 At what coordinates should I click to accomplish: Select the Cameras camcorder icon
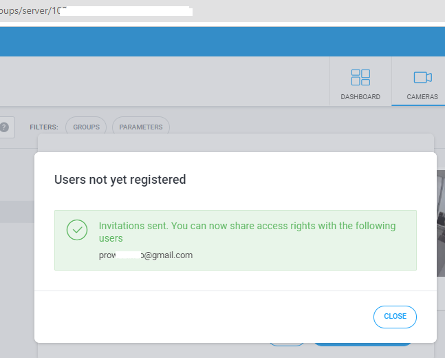pos(422,77)
